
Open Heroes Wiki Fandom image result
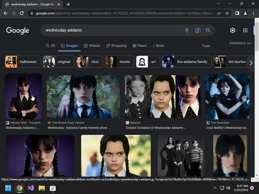tap(23, 96)
